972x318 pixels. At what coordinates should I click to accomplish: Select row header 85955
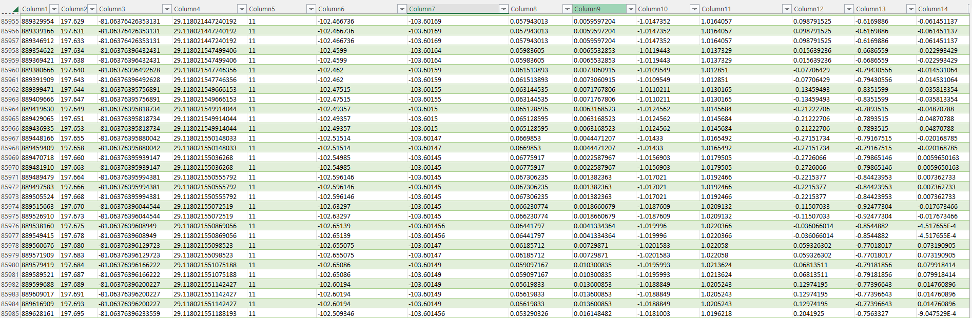(x=10, y=22)
